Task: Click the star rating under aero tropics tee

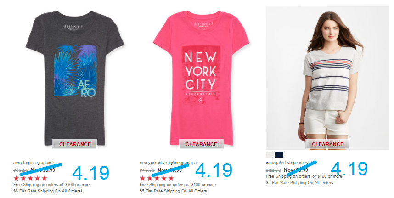Action: tap(30, 178)
